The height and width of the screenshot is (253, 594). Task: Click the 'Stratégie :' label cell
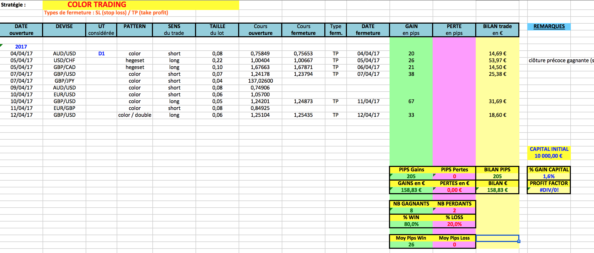pos(21,5)
